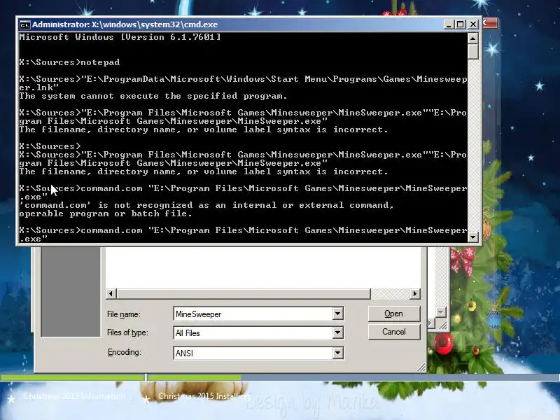Click 'Microsoft Windows [Version 6.1.7601]' text
The height and width of the screenshot is (420, 560).
pos(120,37)
